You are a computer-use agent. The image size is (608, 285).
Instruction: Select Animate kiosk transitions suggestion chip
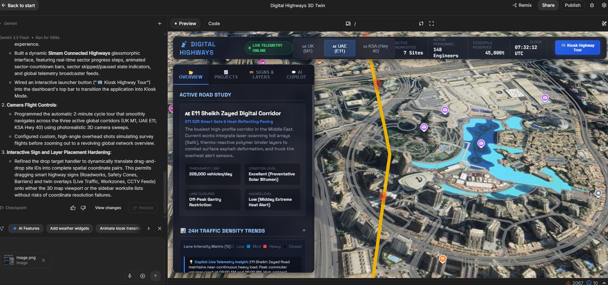[x=120, y=228]
